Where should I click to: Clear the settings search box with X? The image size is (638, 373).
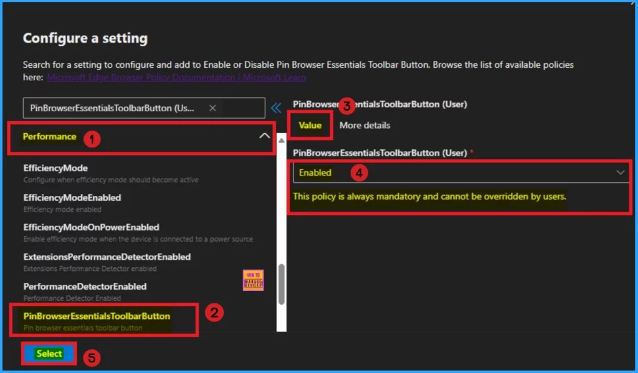pos(212,108)
